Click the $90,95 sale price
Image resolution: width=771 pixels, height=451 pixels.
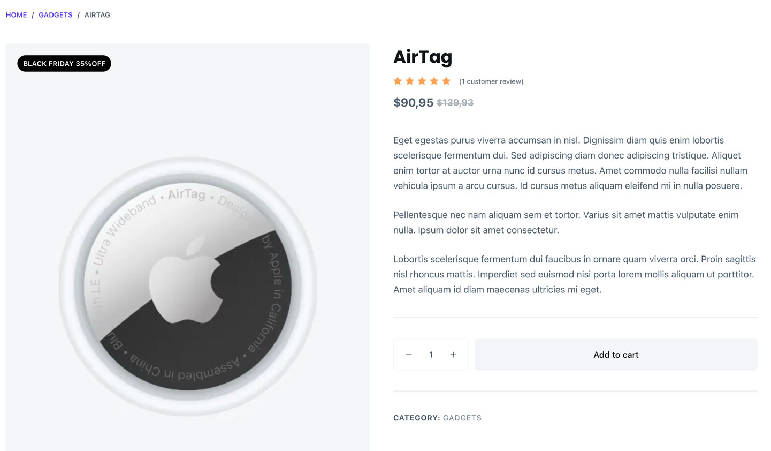[x=413, y=102]
